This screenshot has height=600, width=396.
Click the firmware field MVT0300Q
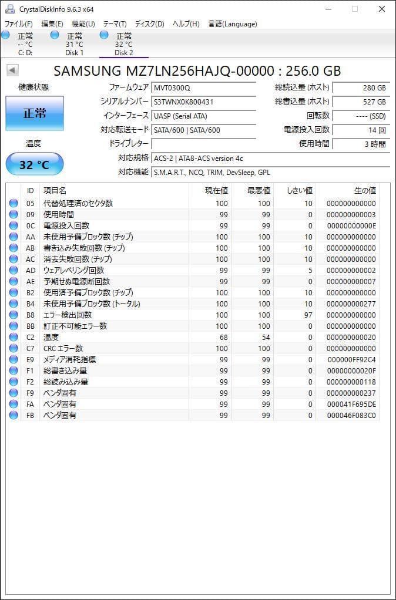(204, 87)
